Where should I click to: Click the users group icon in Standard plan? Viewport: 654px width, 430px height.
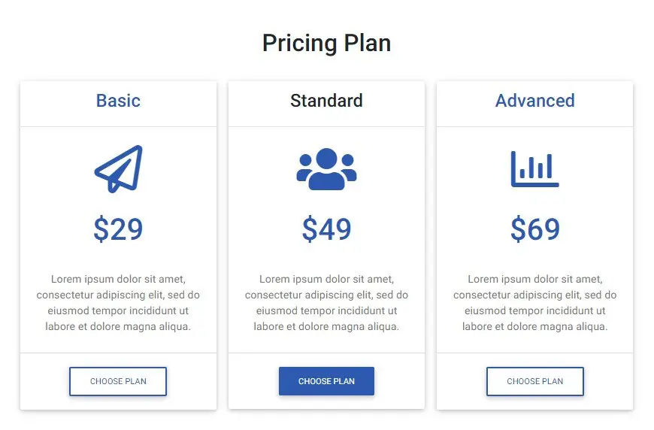pyautogui.click(x=326, y=169)
